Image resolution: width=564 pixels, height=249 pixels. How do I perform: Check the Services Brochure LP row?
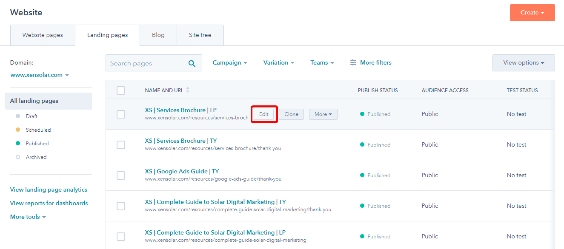[121, 114]
